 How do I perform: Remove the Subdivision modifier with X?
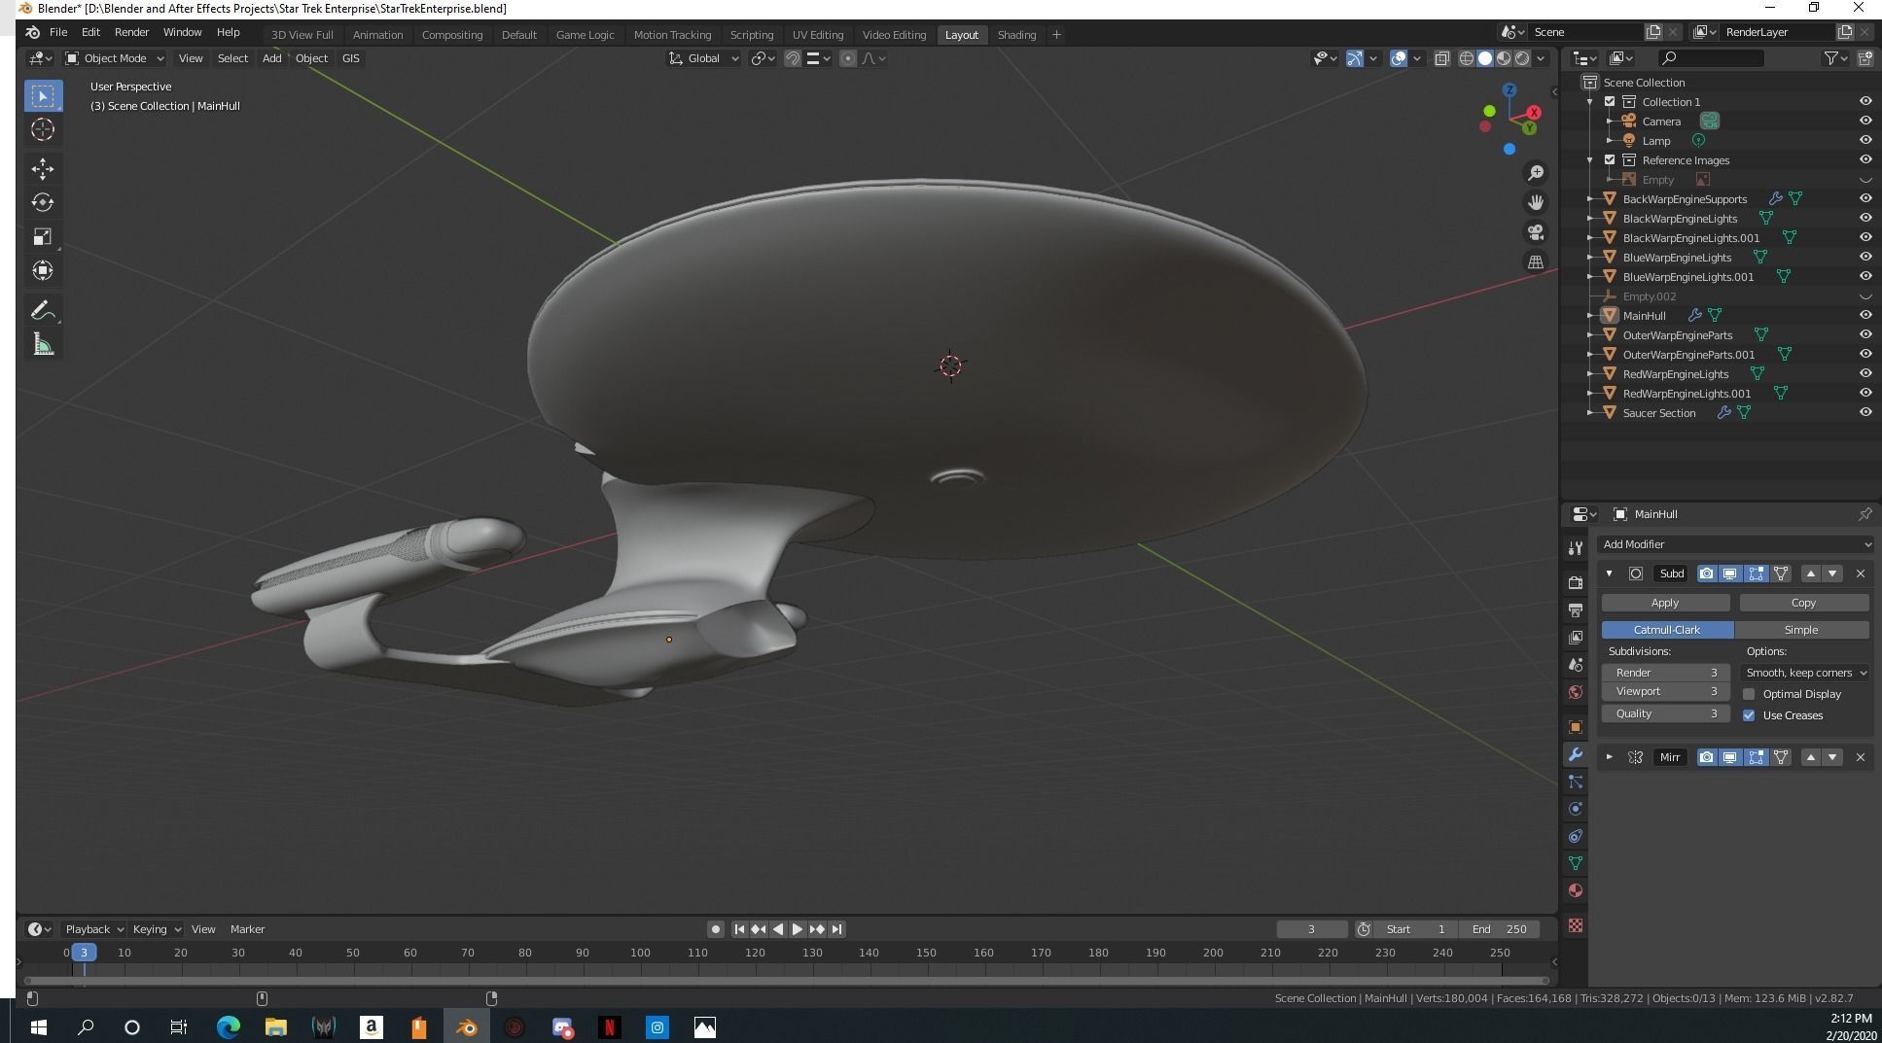pyautogui.click(x=1861, y=574)
